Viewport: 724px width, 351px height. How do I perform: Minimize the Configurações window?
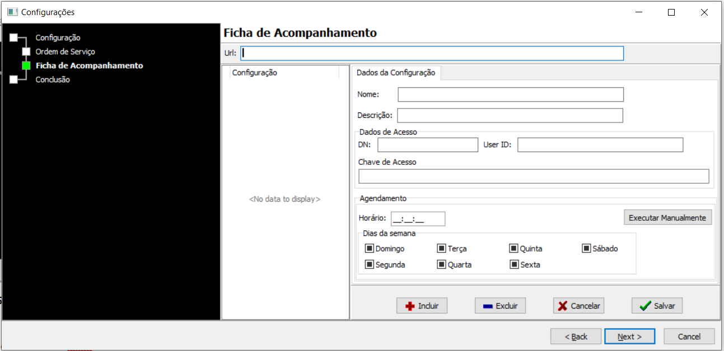(639, 12)
